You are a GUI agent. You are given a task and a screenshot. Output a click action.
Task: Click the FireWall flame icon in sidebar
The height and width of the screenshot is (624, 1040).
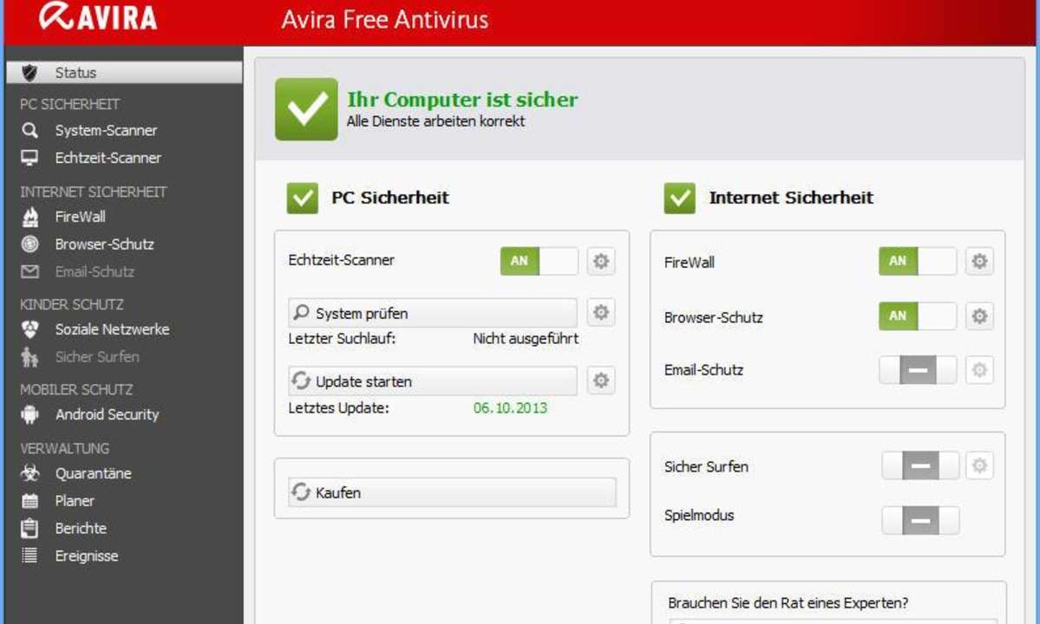coord(29,217)
